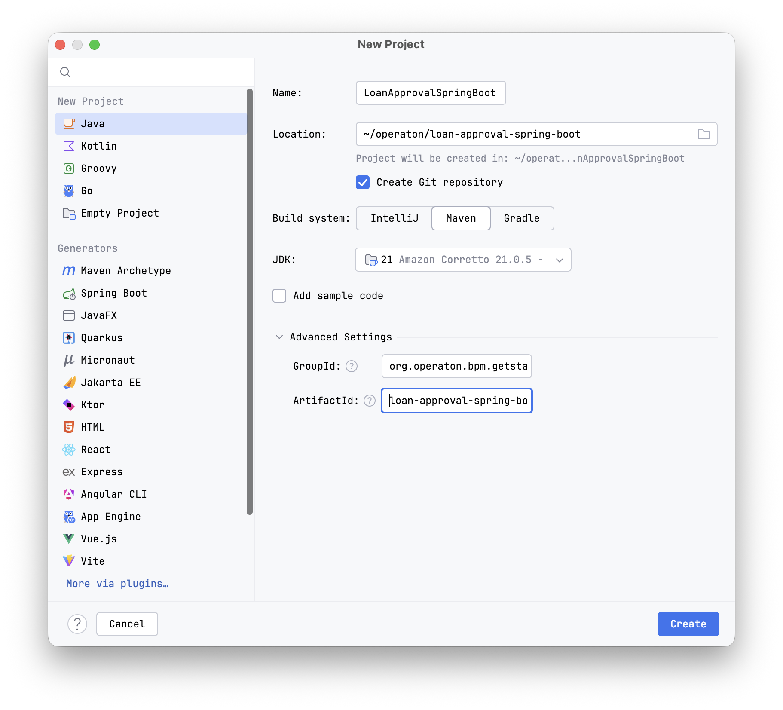Choose Angular CLI generator
The image size is (783, 710).
coord(151,494)
